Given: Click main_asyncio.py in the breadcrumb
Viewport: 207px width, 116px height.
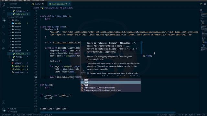Looking at the screenshot, I should click(x=51, y=8).
